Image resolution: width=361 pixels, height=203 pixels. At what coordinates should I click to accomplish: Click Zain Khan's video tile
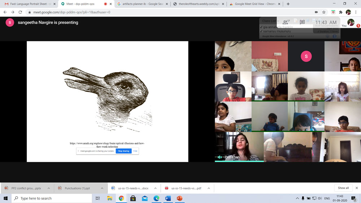tap(239, 147)
